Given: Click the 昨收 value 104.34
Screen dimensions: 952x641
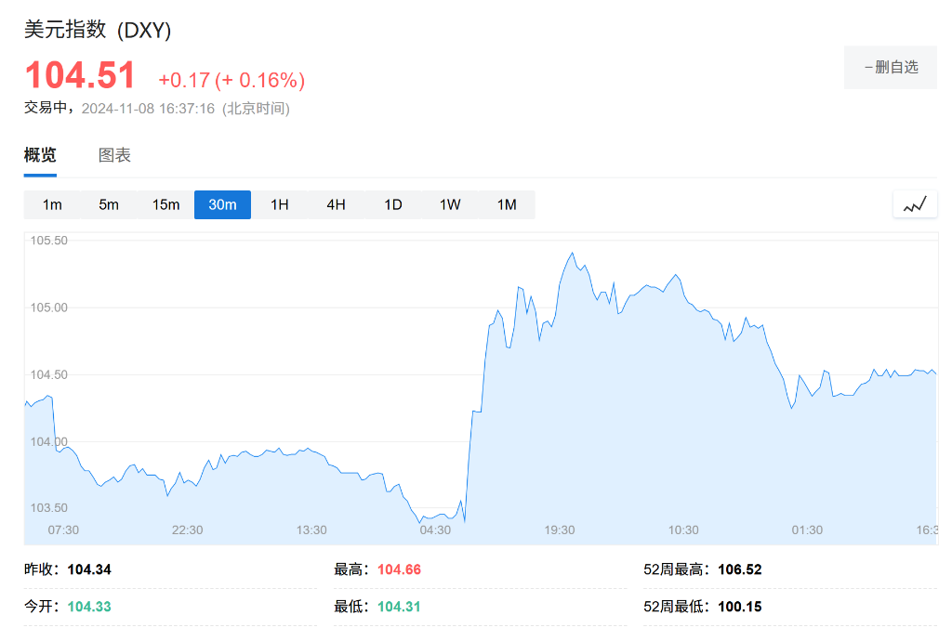Looking at the screenshot, I should coord(89,569).
